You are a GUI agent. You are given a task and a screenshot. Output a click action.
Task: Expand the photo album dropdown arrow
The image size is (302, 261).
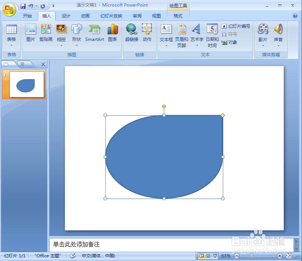coord(61,46)
